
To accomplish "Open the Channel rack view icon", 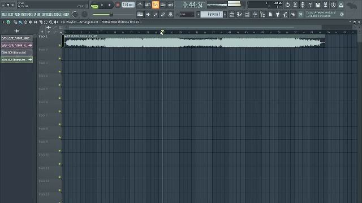I will point(247,15).
